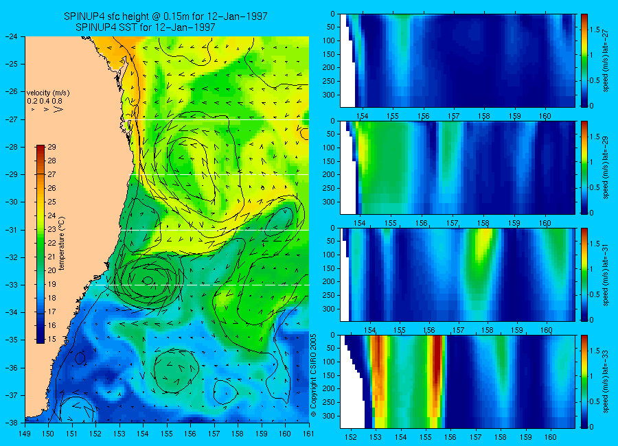Click the -38 latitude label on the map axis
The image size is (618, 446).
point(12,423)
